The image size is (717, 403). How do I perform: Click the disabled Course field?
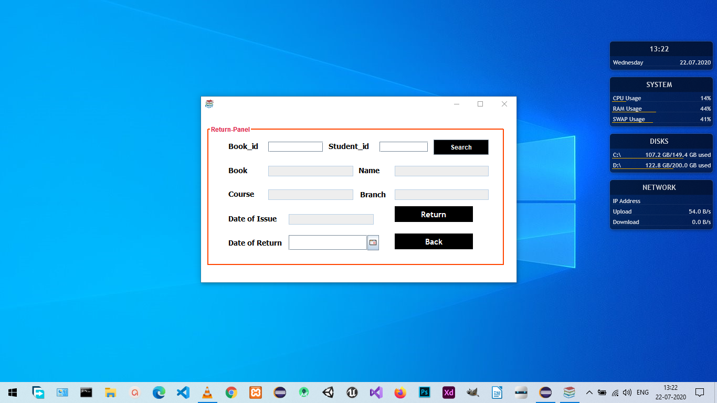(x=311, y=195)
